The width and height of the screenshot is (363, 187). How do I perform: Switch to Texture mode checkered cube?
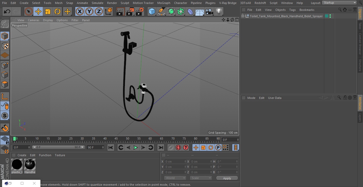click(x=5, y=46)
